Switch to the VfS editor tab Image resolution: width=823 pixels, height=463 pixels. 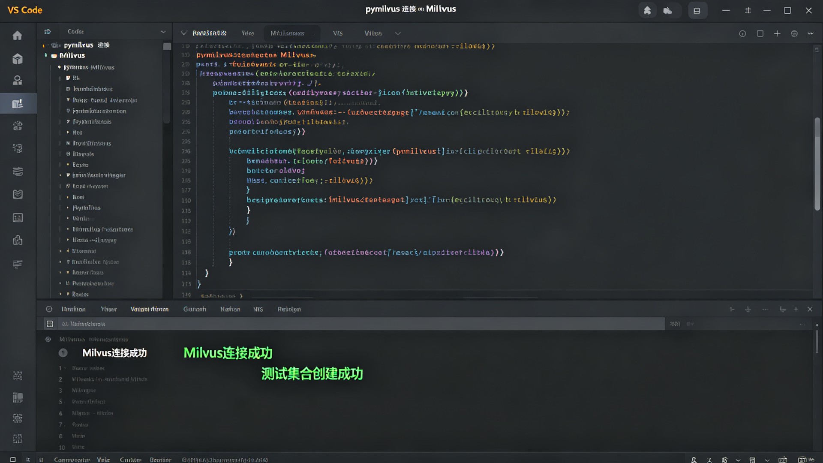[x=338, y=33]
